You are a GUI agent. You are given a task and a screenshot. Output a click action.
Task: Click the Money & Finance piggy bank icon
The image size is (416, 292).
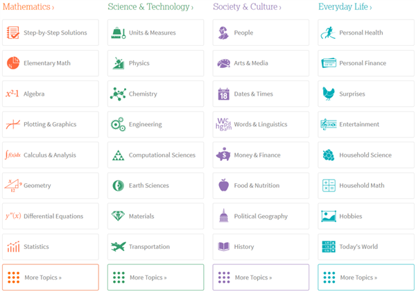point(223,155)
